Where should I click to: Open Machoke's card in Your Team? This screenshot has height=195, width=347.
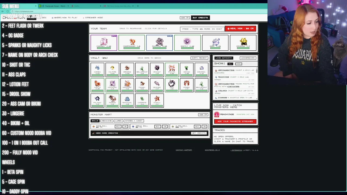159,43
